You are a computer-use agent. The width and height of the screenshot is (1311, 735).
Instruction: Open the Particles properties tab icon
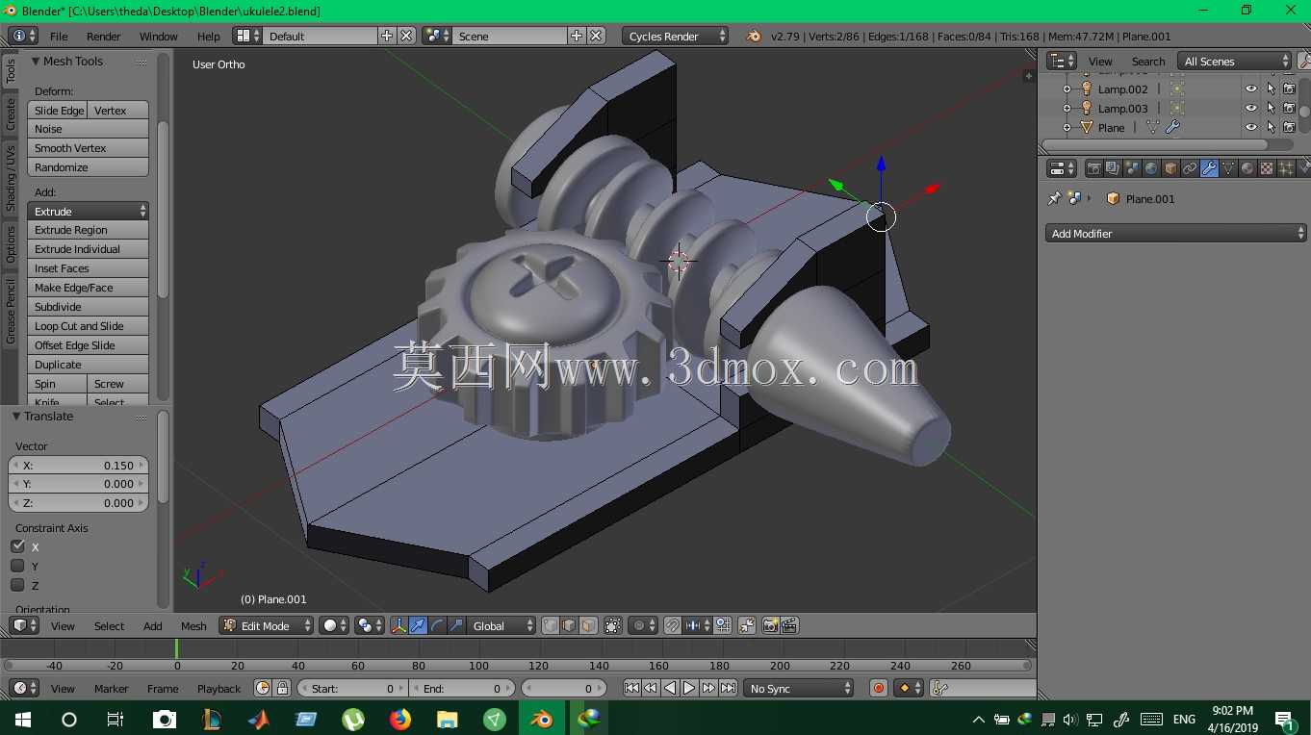[1286, 168]
